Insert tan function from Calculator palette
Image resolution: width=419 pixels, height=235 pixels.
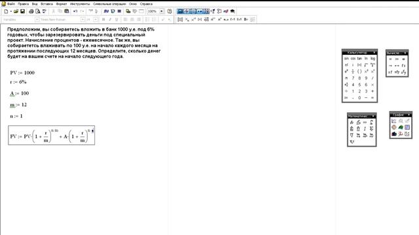click(x=359, y=58)
